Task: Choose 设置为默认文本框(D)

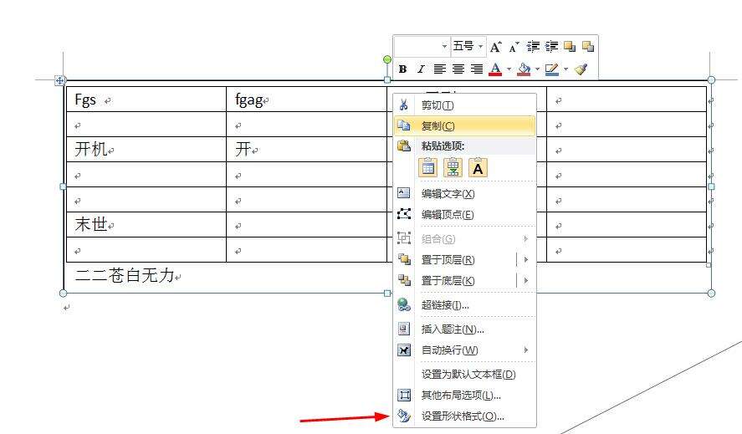Action: click(465, 375)
